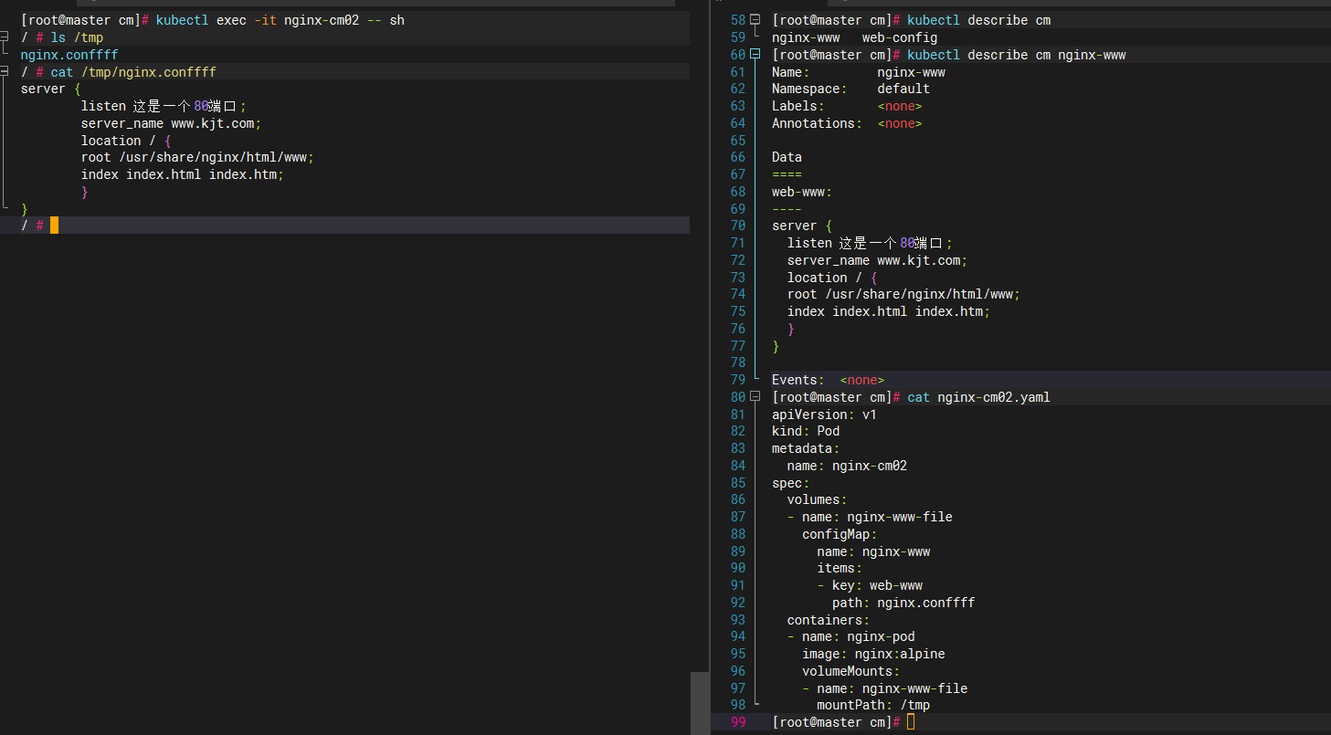Screen dimensions: 1331x735
Task: Click 'root /usr/share/nginx/html/www;' in left pane
Action: pyautogui.click(x=197, y=157)
